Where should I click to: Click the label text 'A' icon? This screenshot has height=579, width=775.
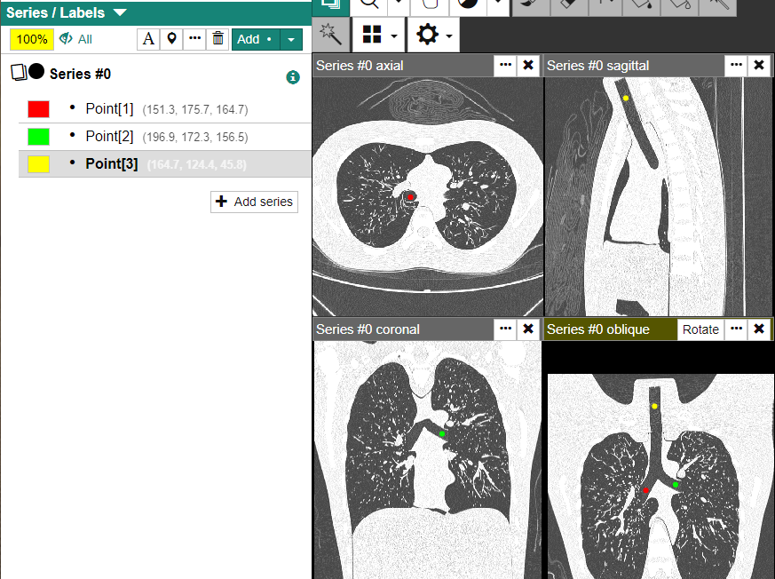point(148,39)
